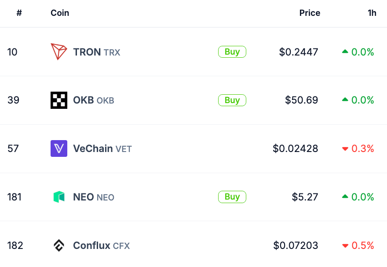
Task: Sort by the # rank column header
Action: (19, 13)
